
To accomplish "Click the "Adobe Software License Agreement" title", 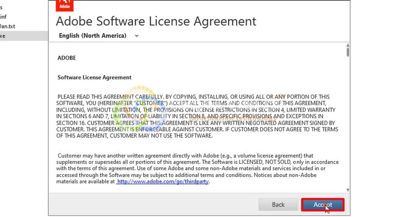I will tap(156, 21).
